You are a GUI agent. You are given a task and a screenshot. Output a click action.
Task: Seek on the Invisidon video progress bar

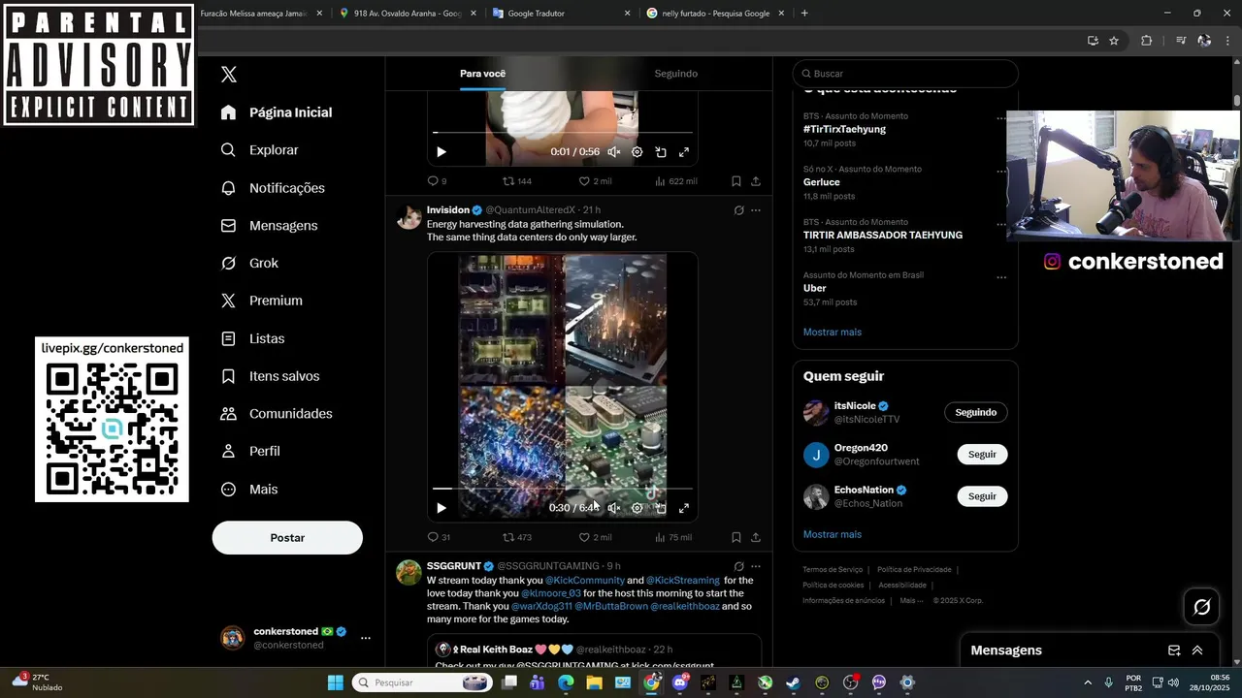(x=563, y=489)
